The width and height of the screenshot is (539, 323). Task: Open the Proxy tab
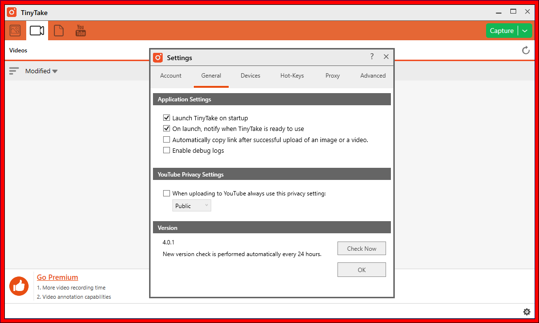[x=333, y=76]
